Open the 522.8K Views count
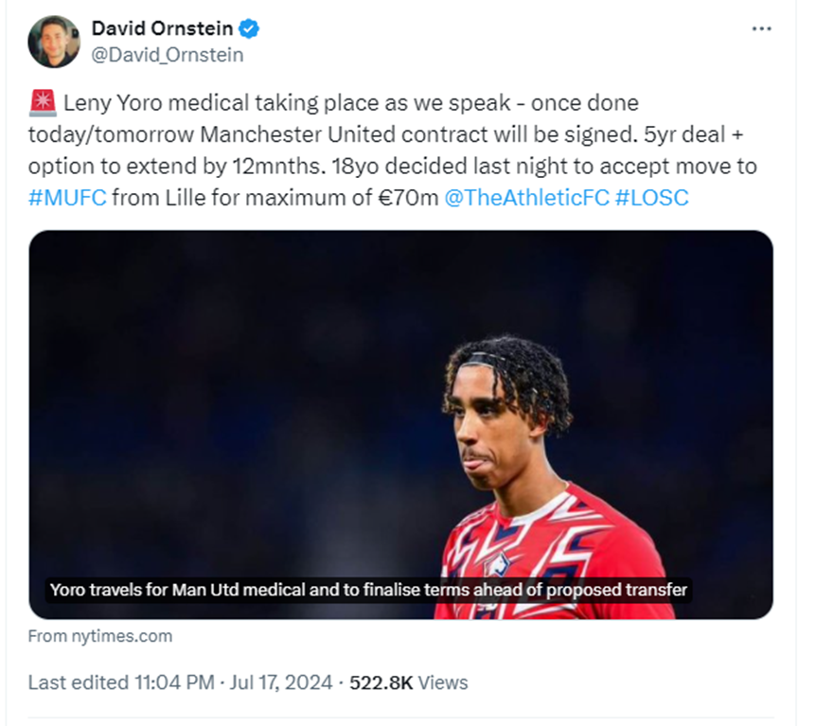 (409, 682)
